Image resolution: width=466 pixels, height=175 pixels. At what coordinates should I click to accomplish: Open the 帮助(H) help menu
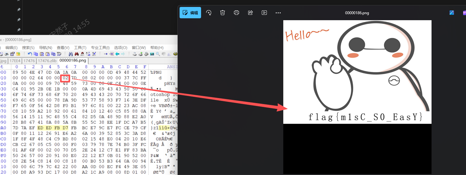[157, 48]
